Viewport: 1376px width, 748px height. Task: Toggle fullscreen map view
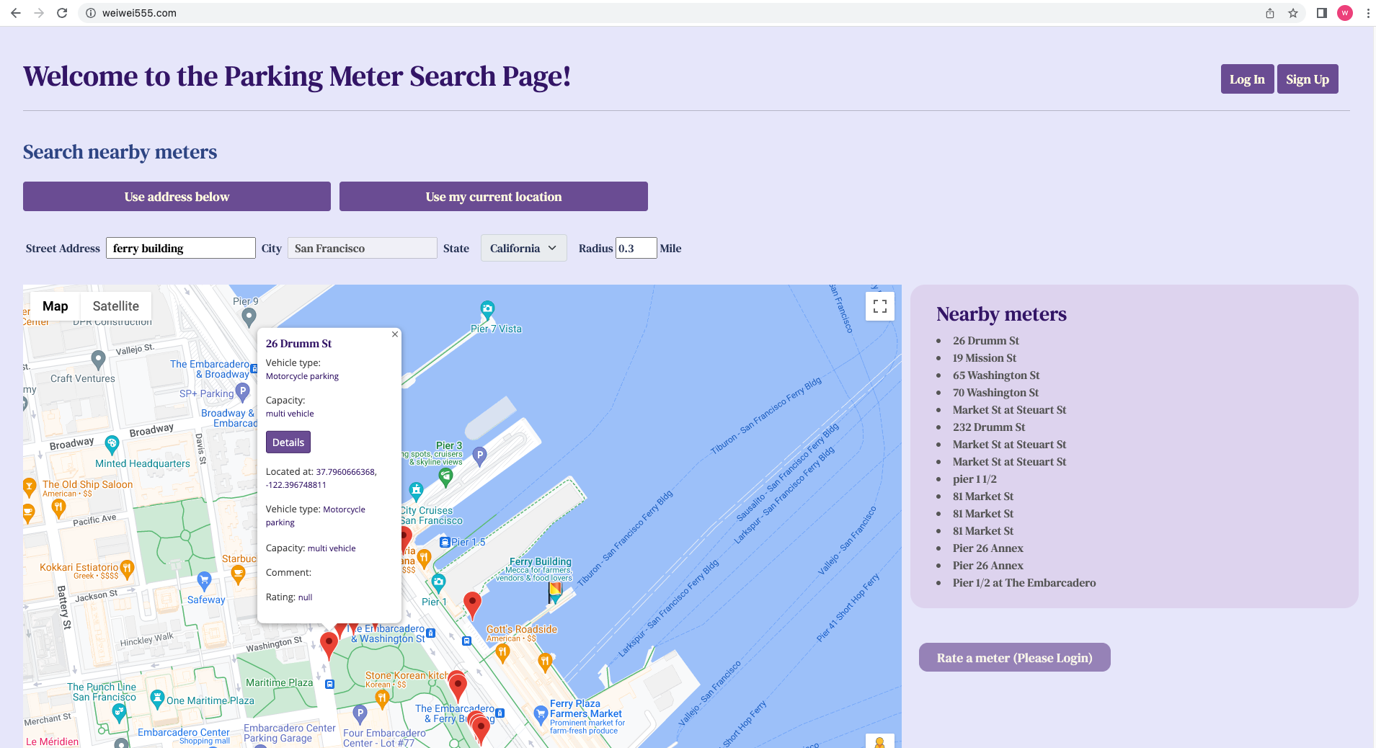[x=879, y=306]
